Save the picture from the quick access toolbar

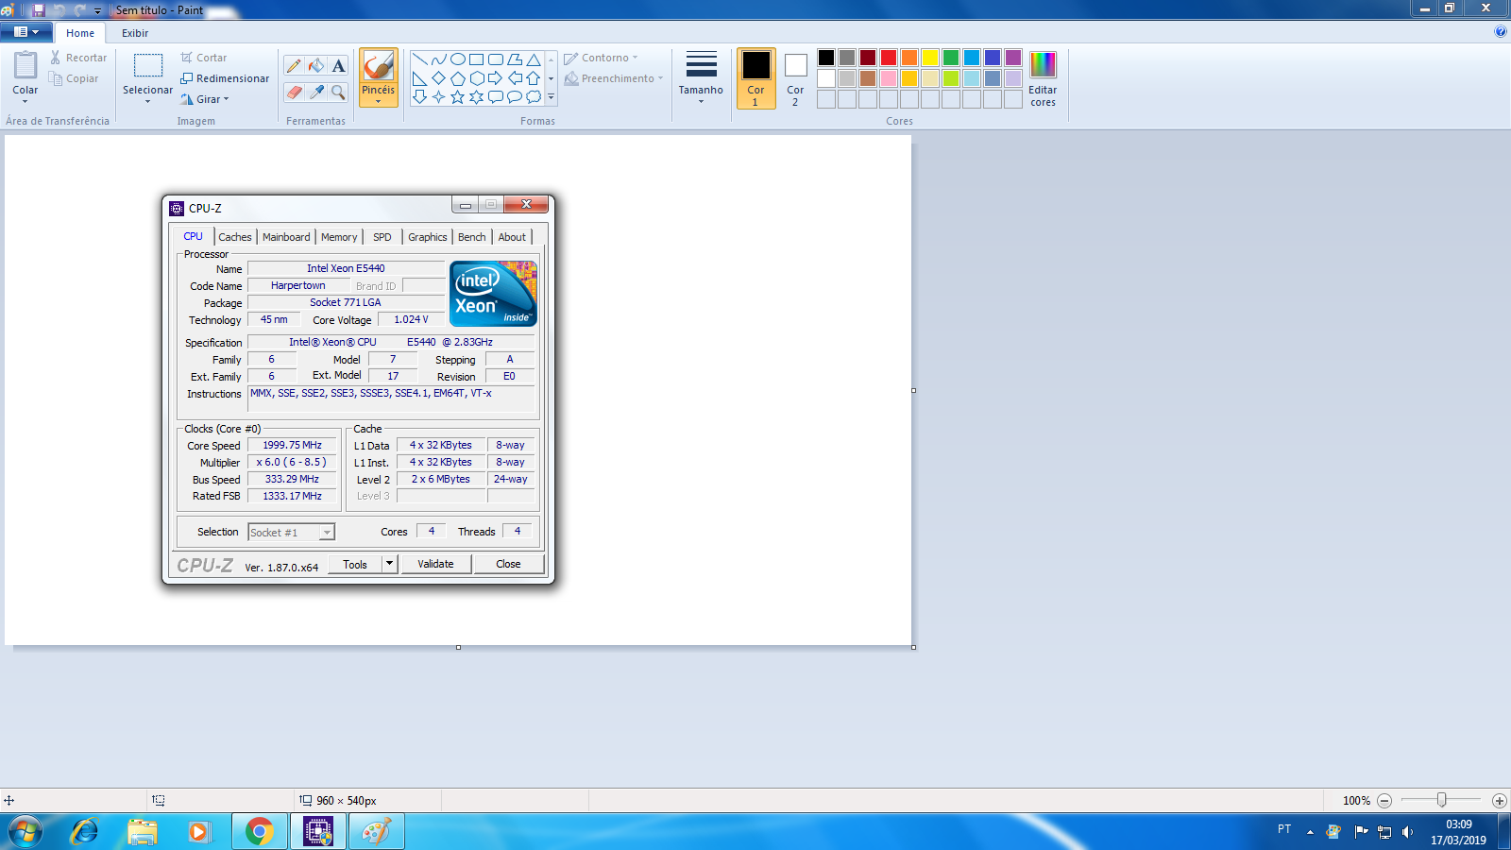click(39, 9)
